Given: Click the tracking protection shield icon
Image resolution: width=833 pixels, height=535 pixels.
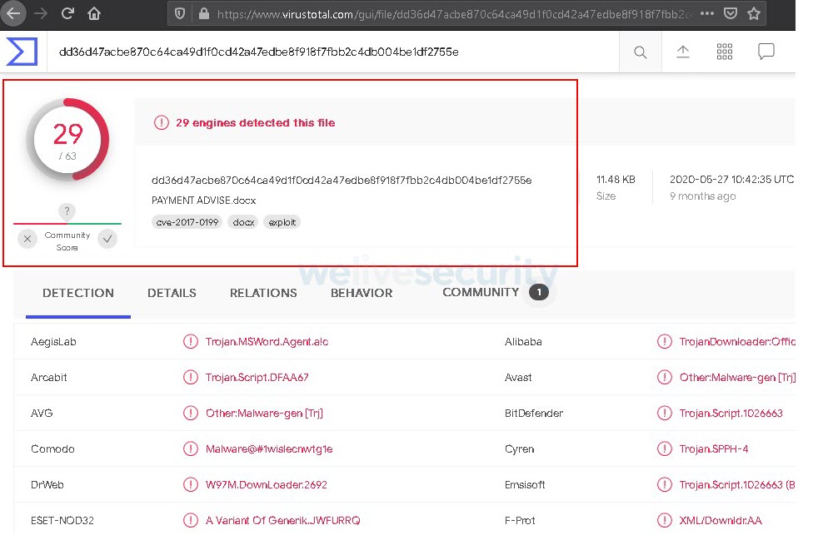Looking at the screenshot, I should point(180,14).
